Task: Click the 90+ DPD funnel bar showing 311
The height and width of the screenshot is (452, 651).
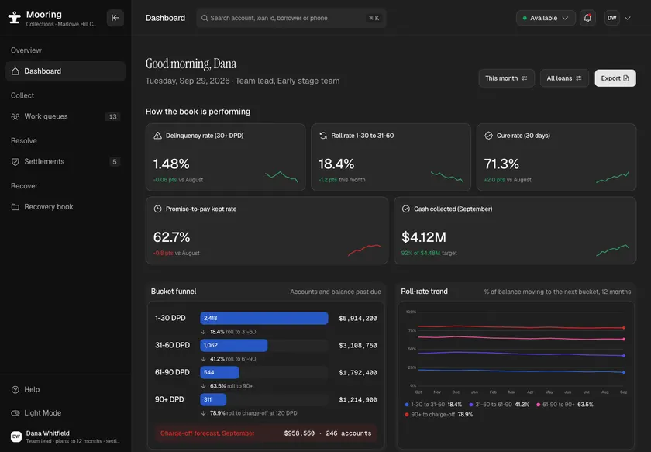Action: 213,399
